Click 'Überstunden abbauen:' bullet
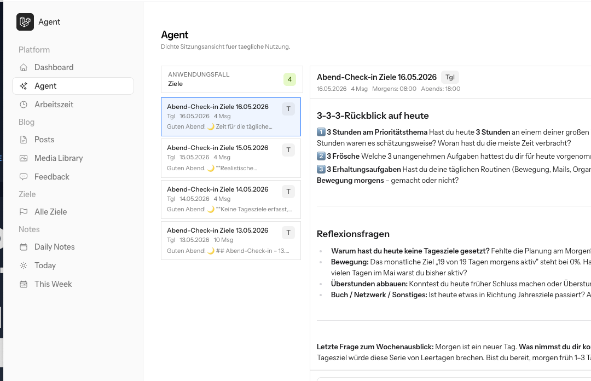Image resolution: width=591 pixels, height=381 pixels. coord(369,284)
